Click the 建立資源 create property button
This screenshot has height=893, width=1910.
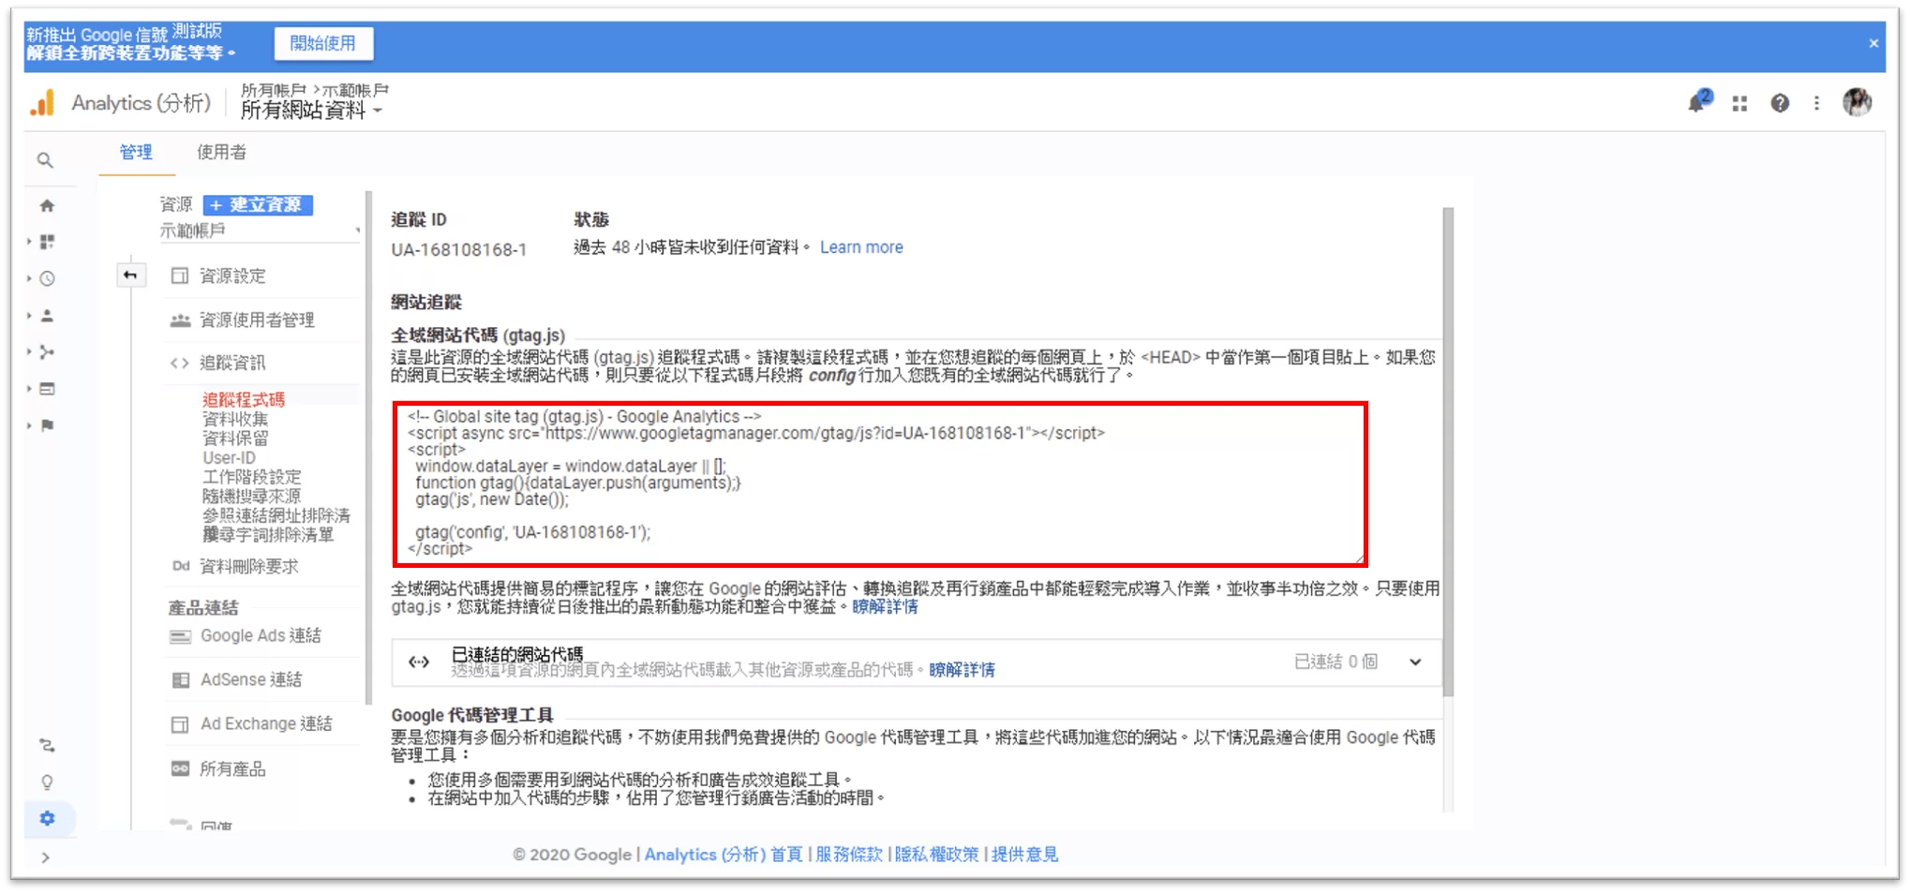point(258,204)
